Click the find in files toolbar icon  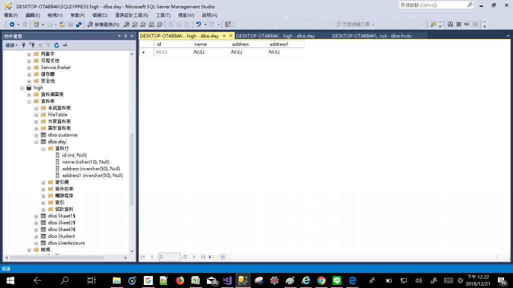433,24
